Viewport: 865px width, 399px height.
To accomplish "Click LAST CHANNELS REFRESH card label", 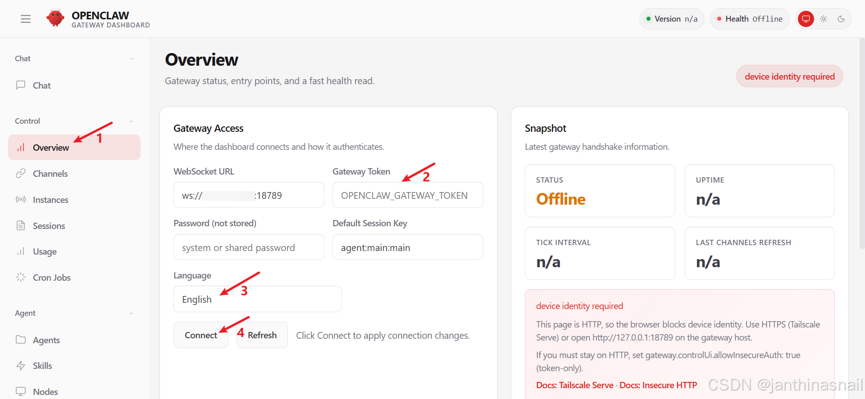I will click(743, 242).
